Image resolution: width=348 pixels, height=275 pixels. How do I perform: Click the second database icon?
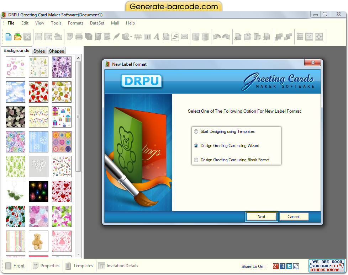[205, 37]
